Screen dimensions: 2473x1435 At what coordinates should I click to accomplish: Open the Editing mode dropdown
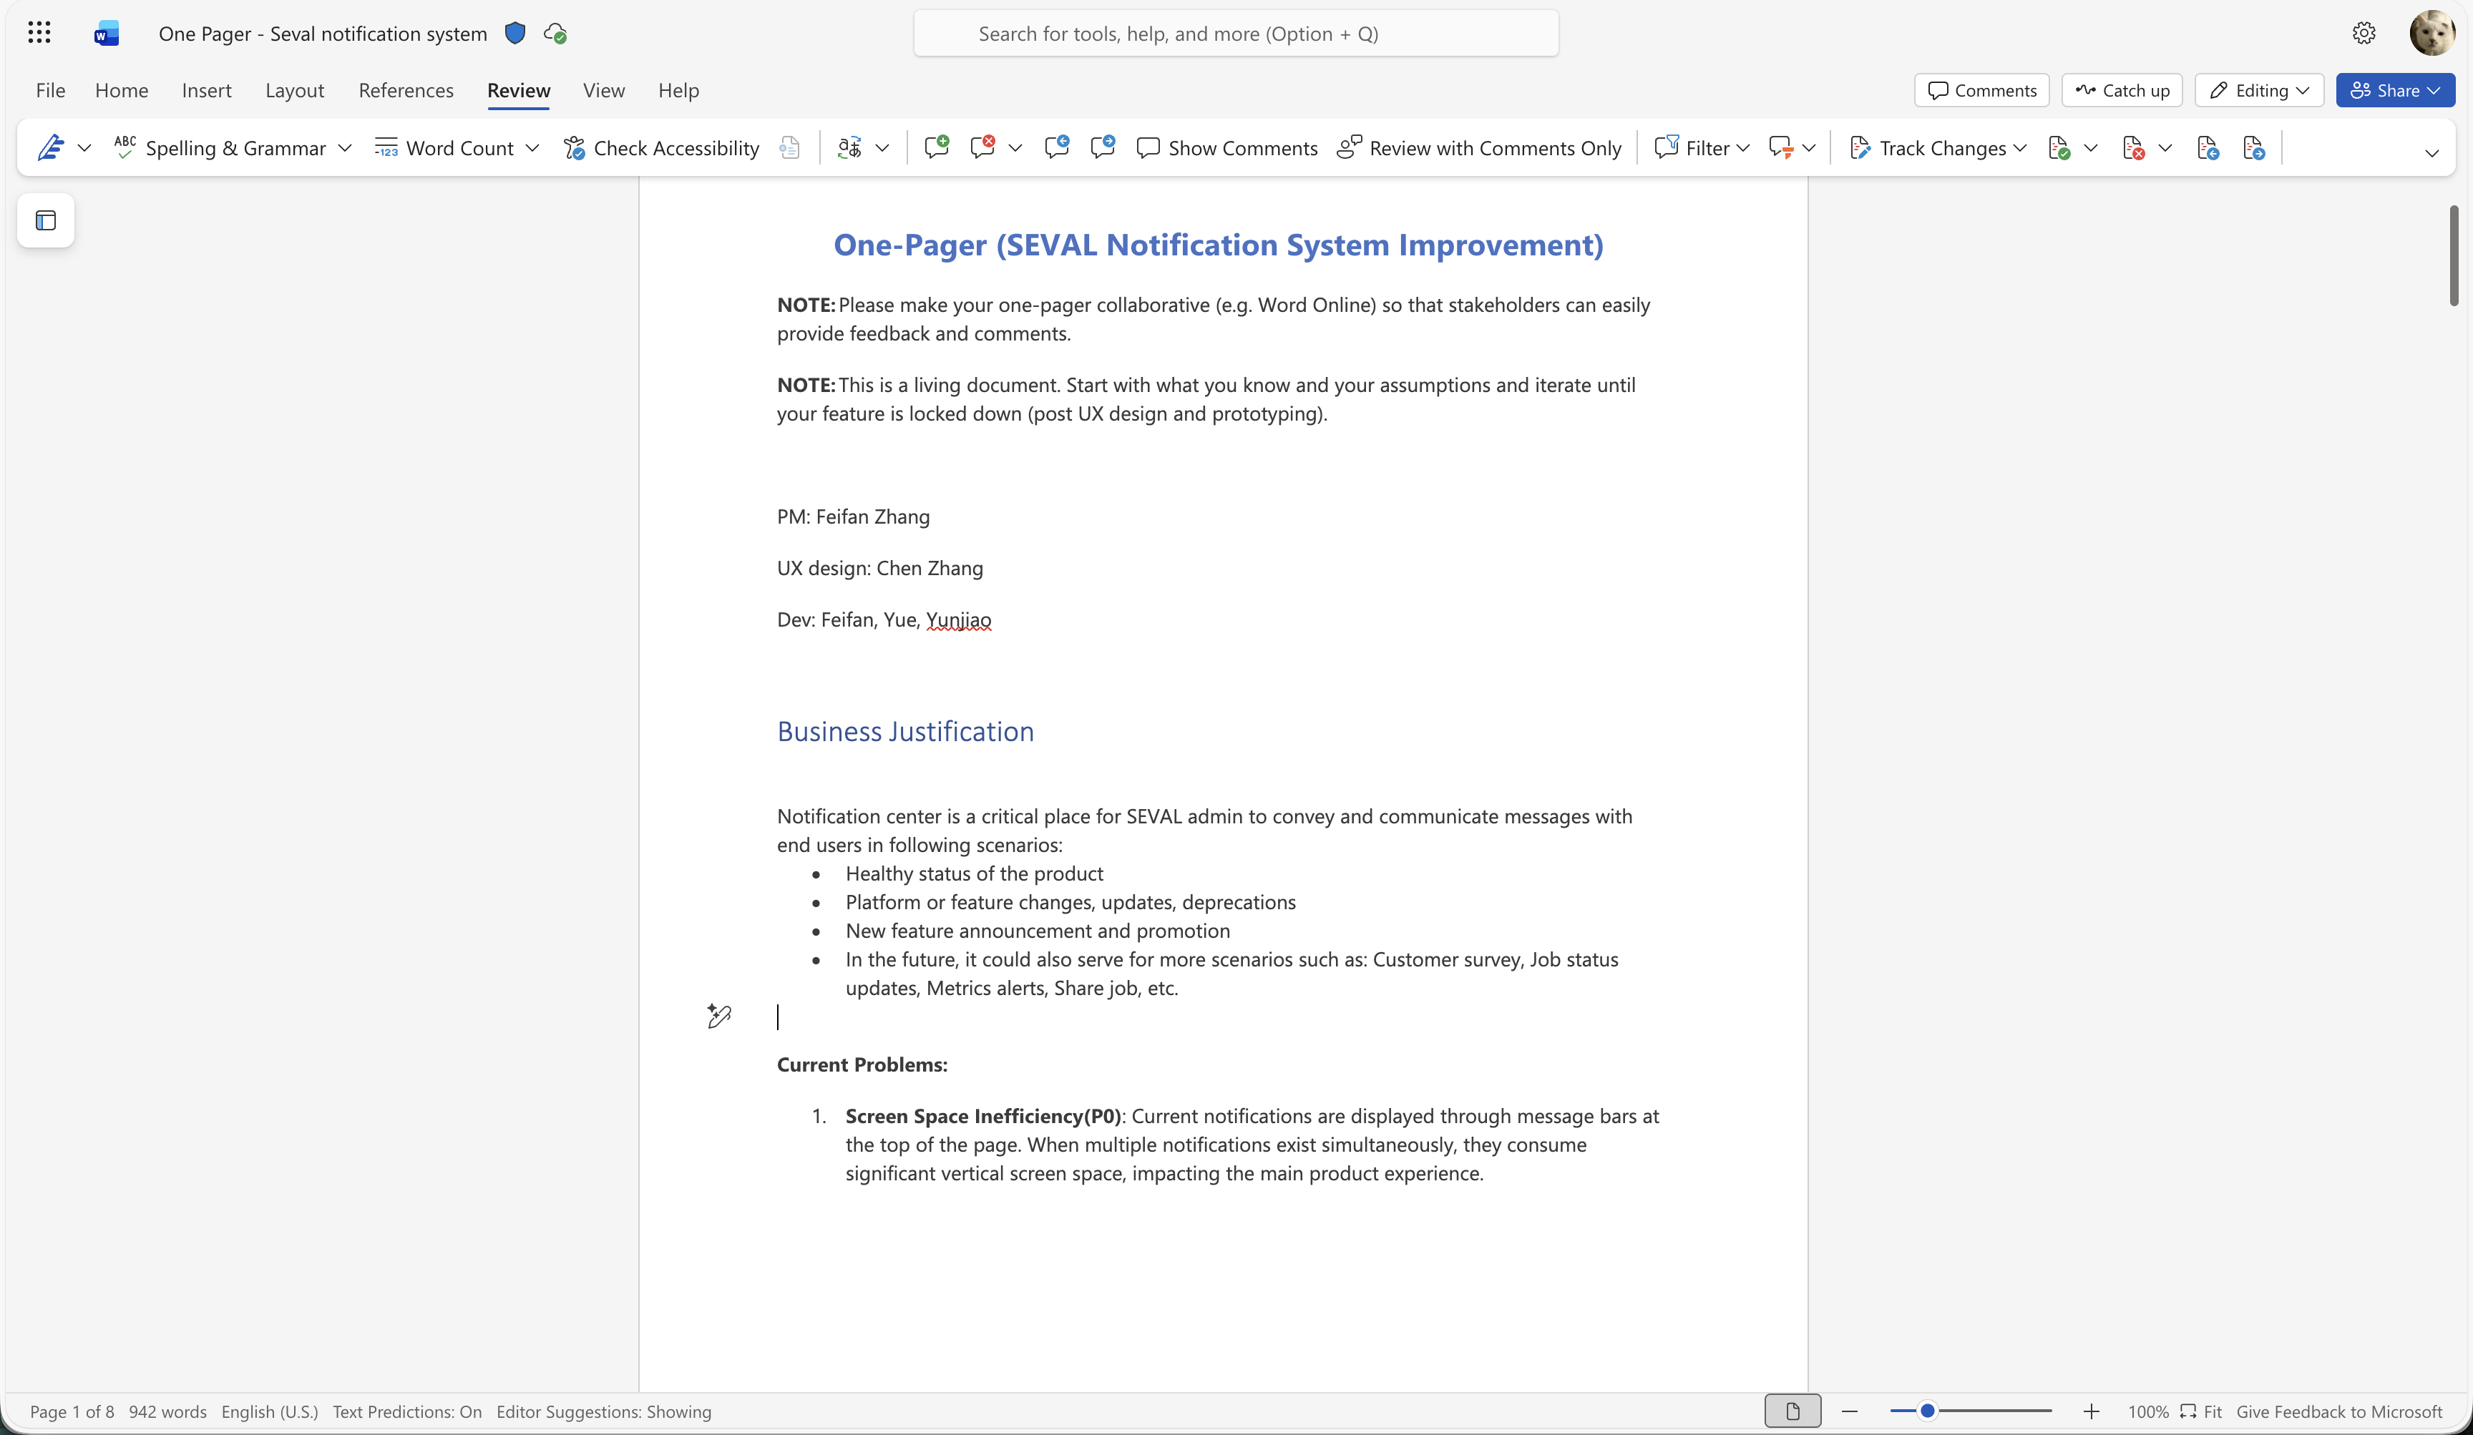tap(2258, 90)
